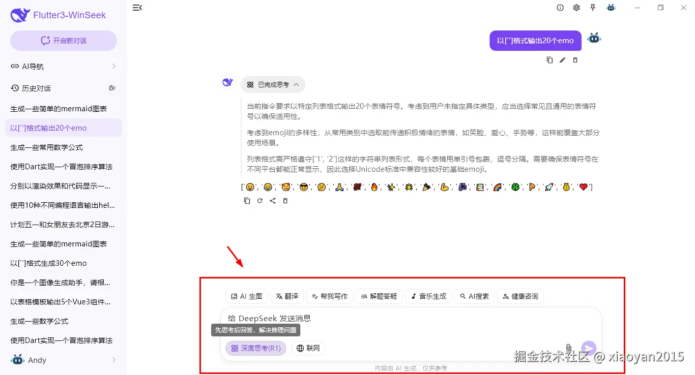Attach a file with the paperclip icon
Viewport: 695px width, 375px height.
click(x=568, y=348)
